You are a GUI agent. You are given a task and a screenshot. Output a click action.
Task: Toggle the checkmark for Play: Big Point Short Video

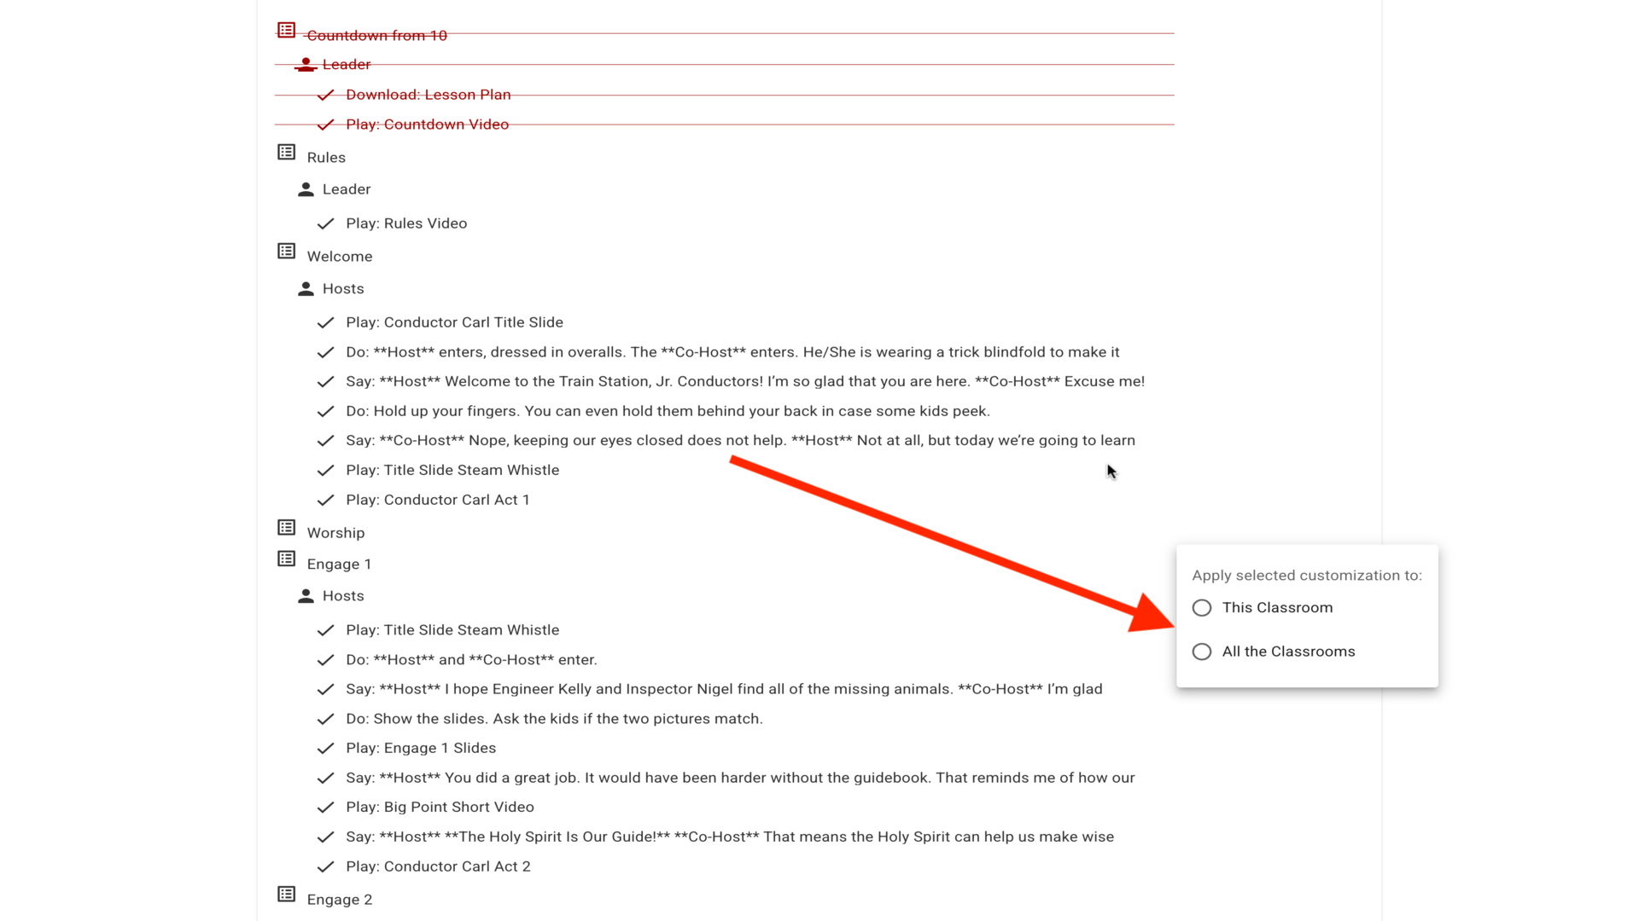pos(325,808)
